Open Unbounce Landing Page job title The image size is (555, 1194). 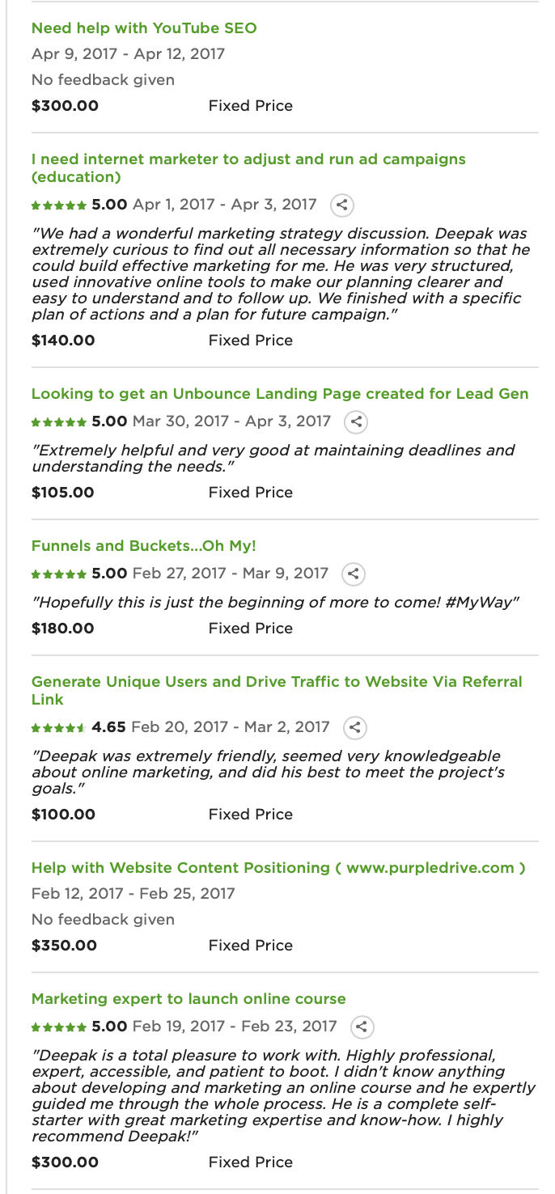(280, 394)
